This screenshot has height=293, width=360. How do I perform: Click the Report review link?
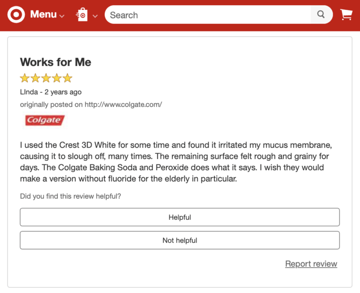pos(311,264)
